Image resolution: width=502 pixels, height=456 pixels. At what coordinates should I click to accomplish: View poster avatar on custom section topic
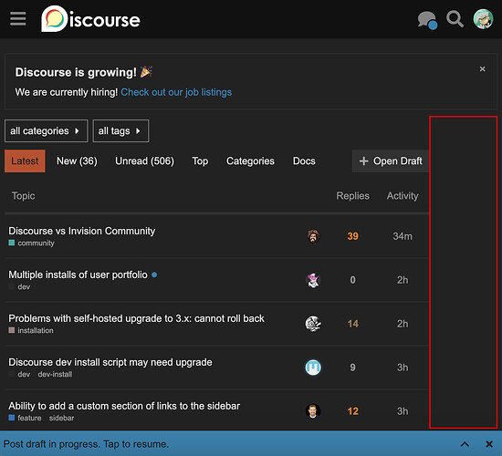(x=313, y=411)
